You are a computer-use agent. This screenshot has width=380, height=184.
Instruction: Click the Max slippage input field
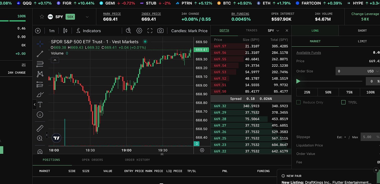pyautogui.click(x=370, y=137)
